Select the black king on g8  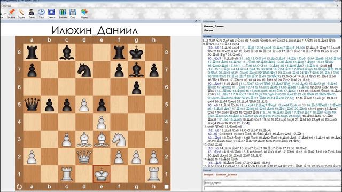(x=136, y=52)
